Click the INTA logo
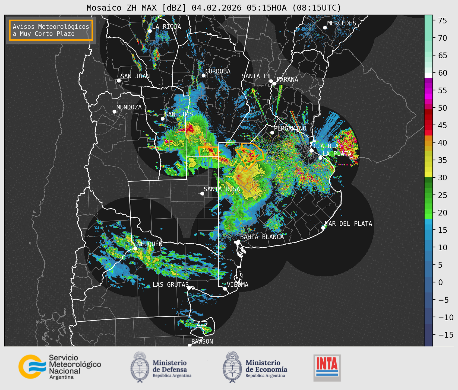458x390 pixels. click(x=327, y=368)
